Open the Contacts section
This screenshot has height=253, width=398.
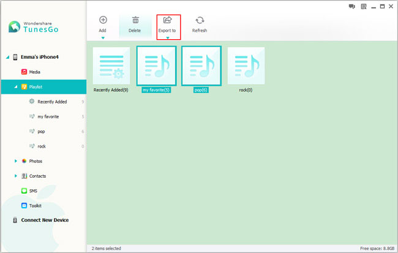[37, 176]
